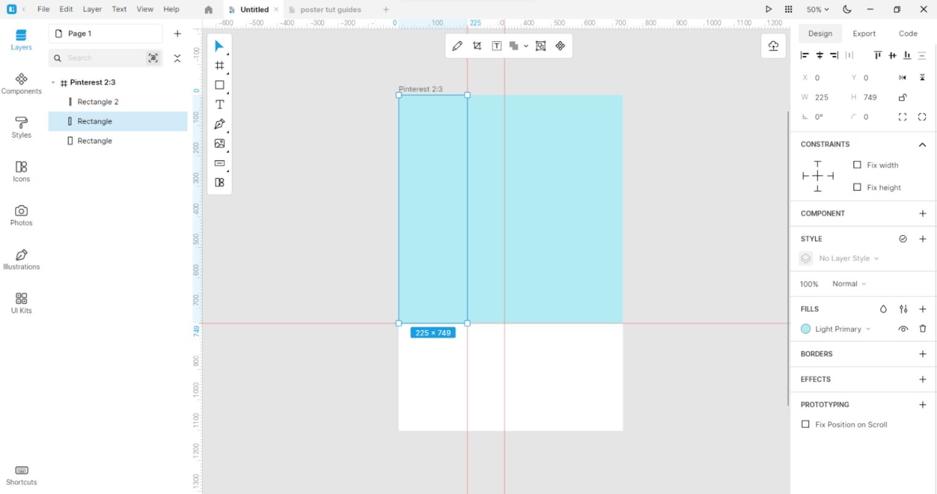Select the Move/Select arrow tool
The image size is (937, 494).
tap(220, 46)
